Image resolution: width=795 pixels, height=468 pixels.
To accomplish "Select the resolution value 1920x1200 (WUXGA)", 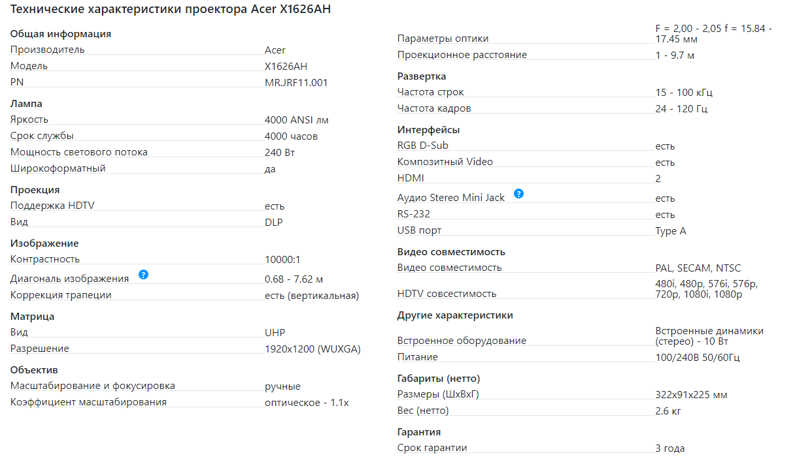I will click(313, 349).
